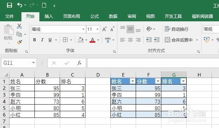Undo the last action

[x=20, y=5]
